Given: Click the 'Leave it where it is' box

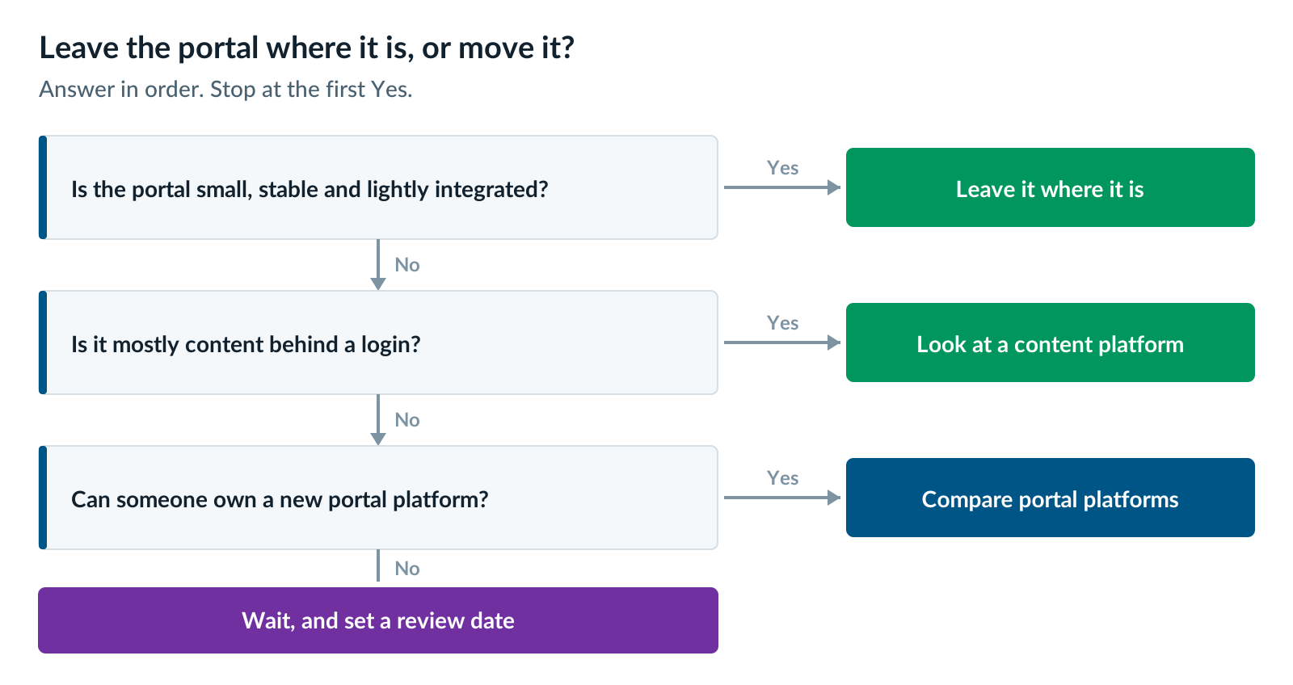Looking at the screenshot, I should tap(1050, 187).
